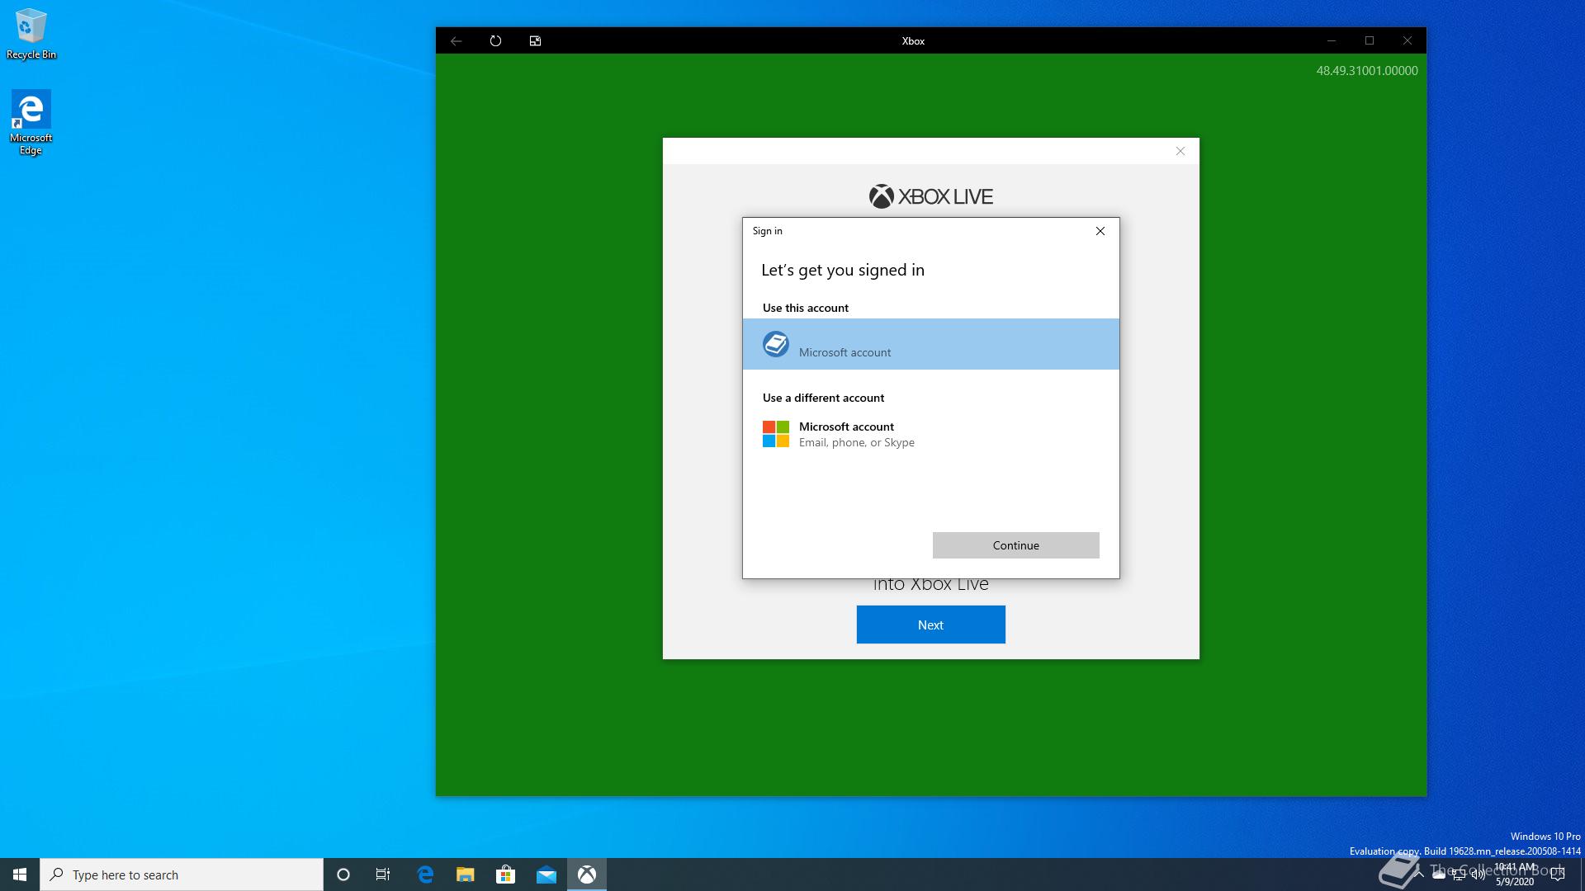Click the account avatar icon under Use this account
This screenshot has width=1585, height=891.
(776, 344)
